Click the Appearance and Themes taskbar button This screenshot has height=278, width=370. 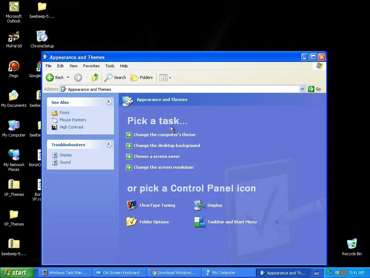coord(283,273)
